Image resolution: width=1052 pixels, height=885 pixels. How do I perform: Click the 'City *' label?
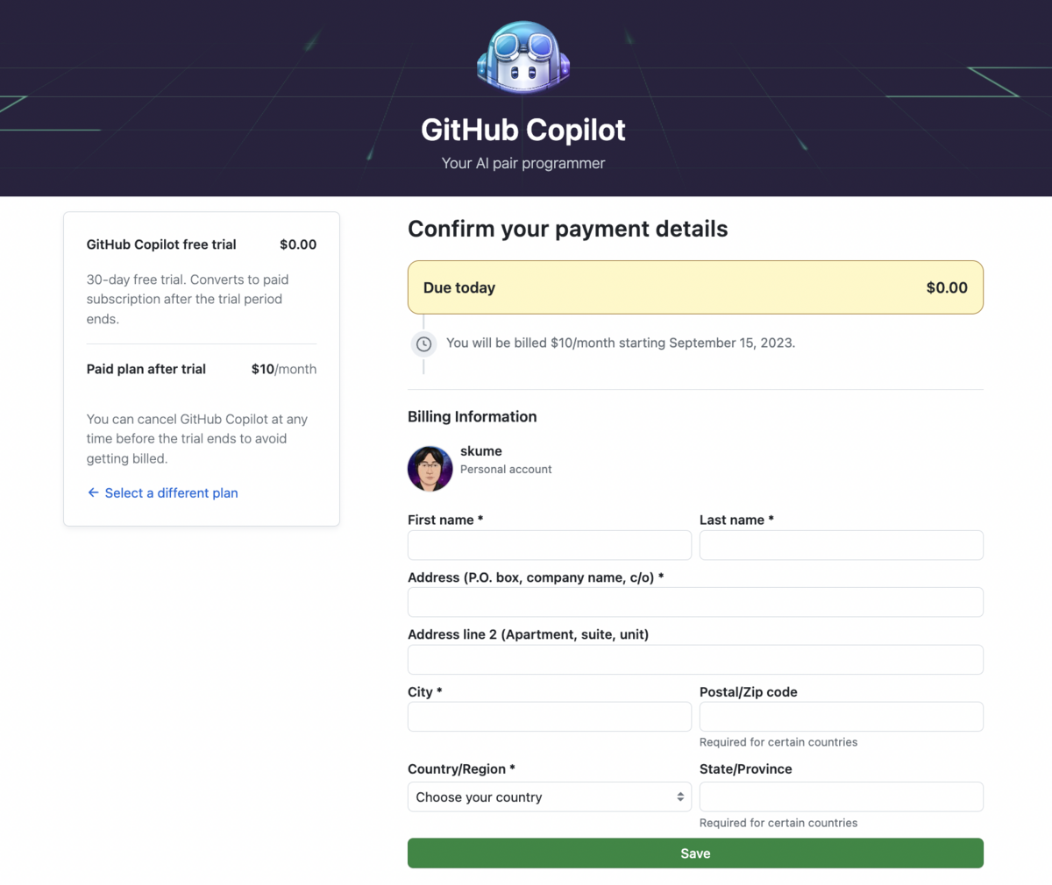click(x=425, y=692)
